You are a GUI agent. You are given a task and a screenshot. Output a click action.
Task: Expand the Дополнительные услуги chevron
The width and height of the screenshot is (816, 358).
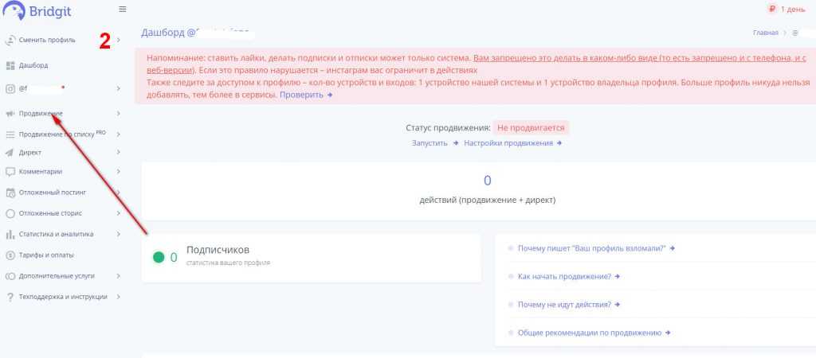(x=118, y=276)
